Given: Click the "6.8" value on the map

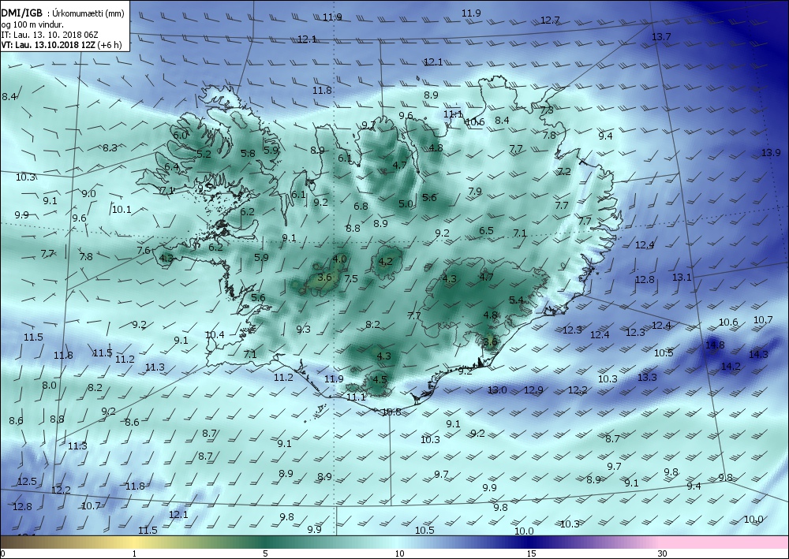Looking at the screenshot, I should (x=361, y=206).
